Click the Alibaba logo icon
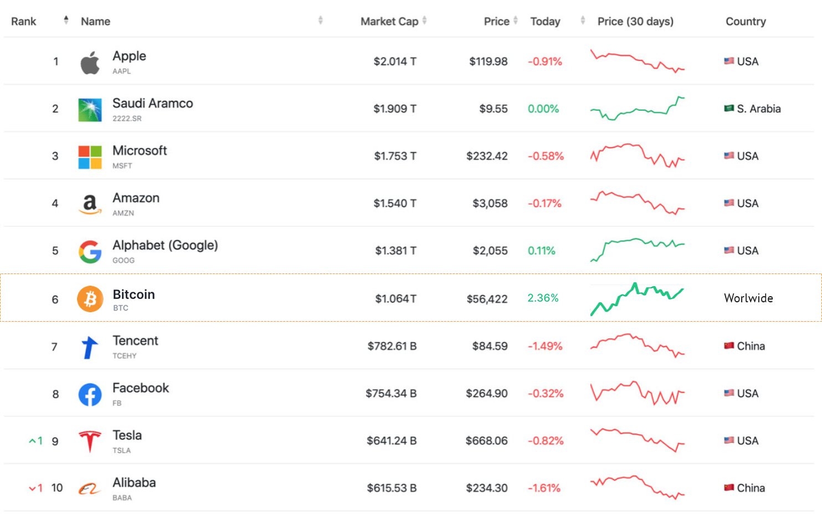The height and width of the screenshot is (516, 822). [x=90, y=489]
